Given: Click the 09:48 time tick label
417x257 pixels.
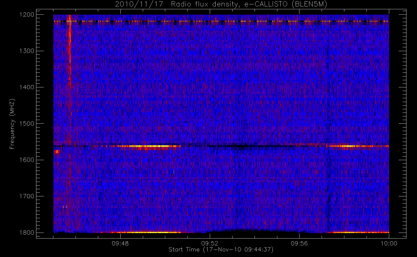Looking at the screenshot, I should (x=120, y=243).
